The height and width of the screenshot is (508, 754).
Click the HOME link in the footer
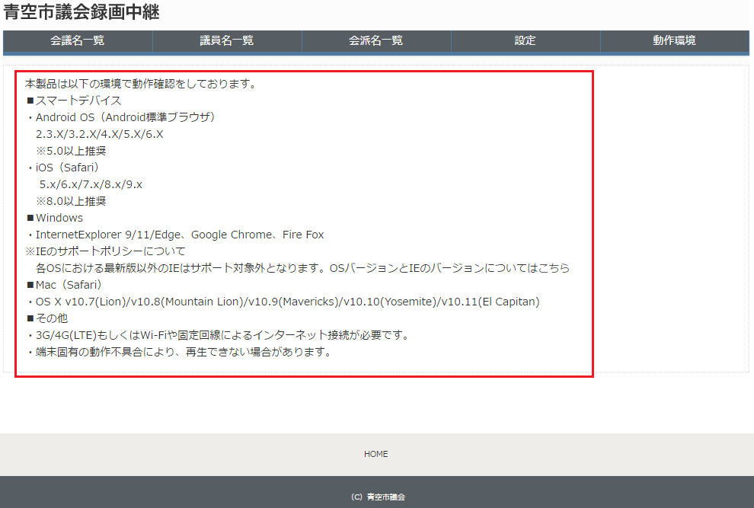click(x=375, y=454)
